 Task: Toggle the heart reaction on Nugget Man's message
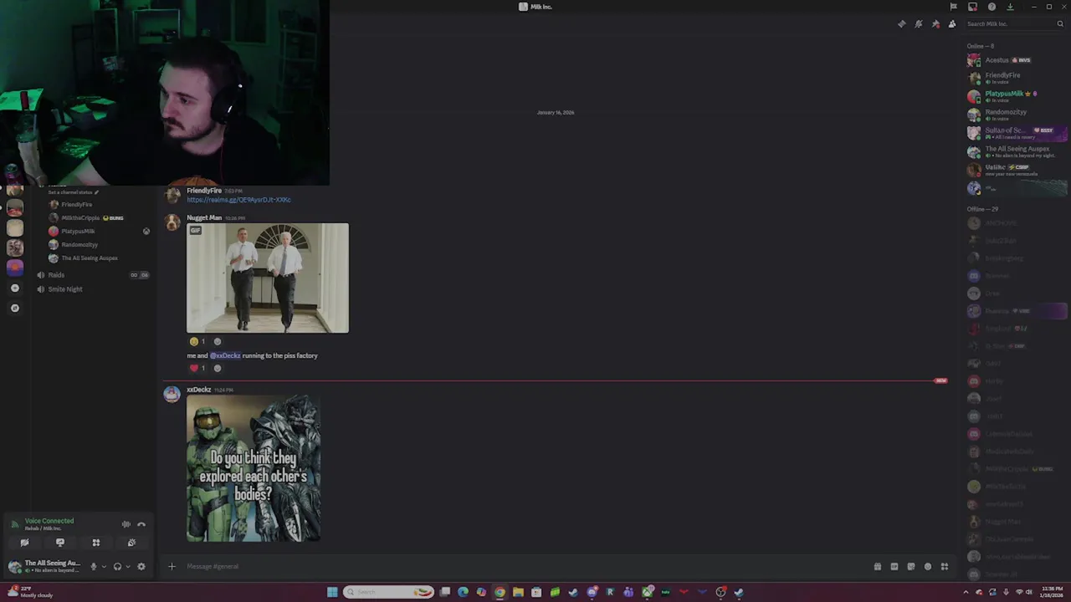click(197, 368)
